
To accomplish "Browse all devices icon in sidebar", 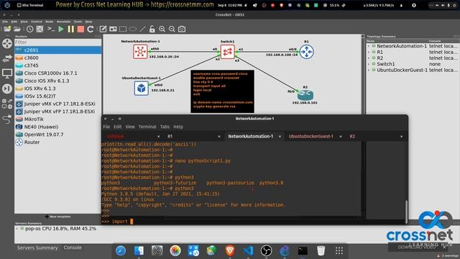I will coord(7,104).
